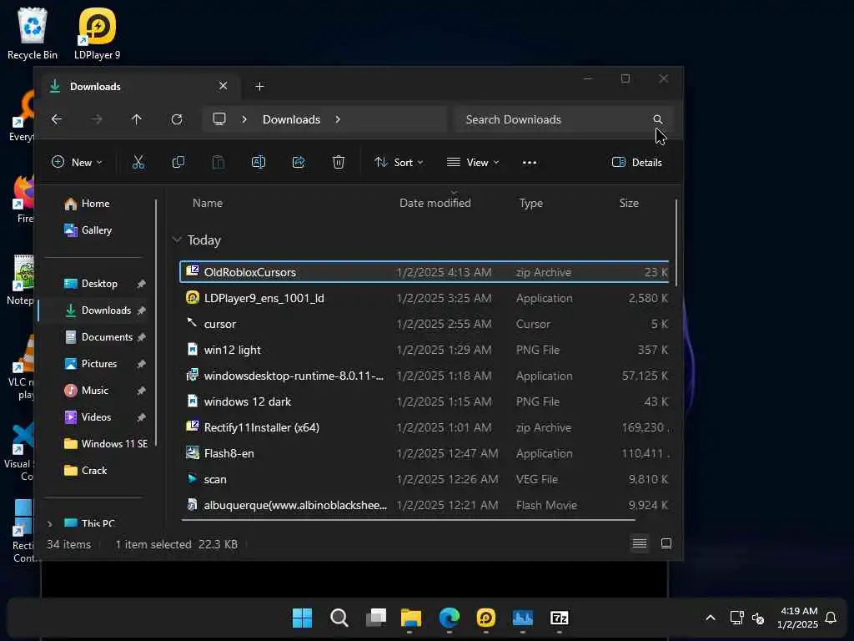Show hidden tray icons chevron
This screenshot has width=854, height=641.
click(711, 618)
